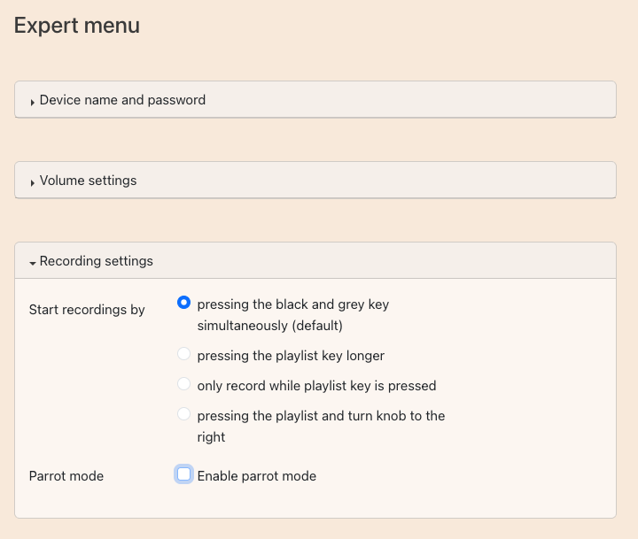Viewport: 638px width, 539px height.
Task: Click the 'Parrot mode' field label
Action: (x=66, y=476)
